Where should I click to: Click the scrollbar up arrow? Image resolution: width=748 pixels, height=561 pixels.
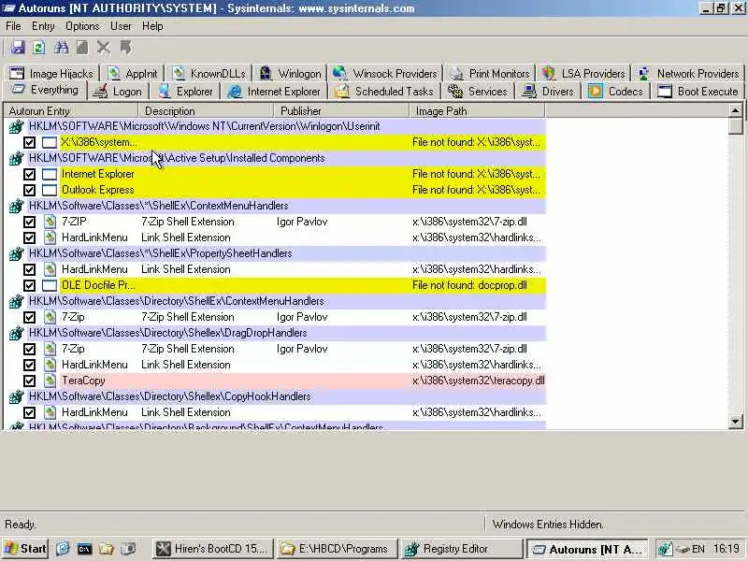(x=735, y=110)
